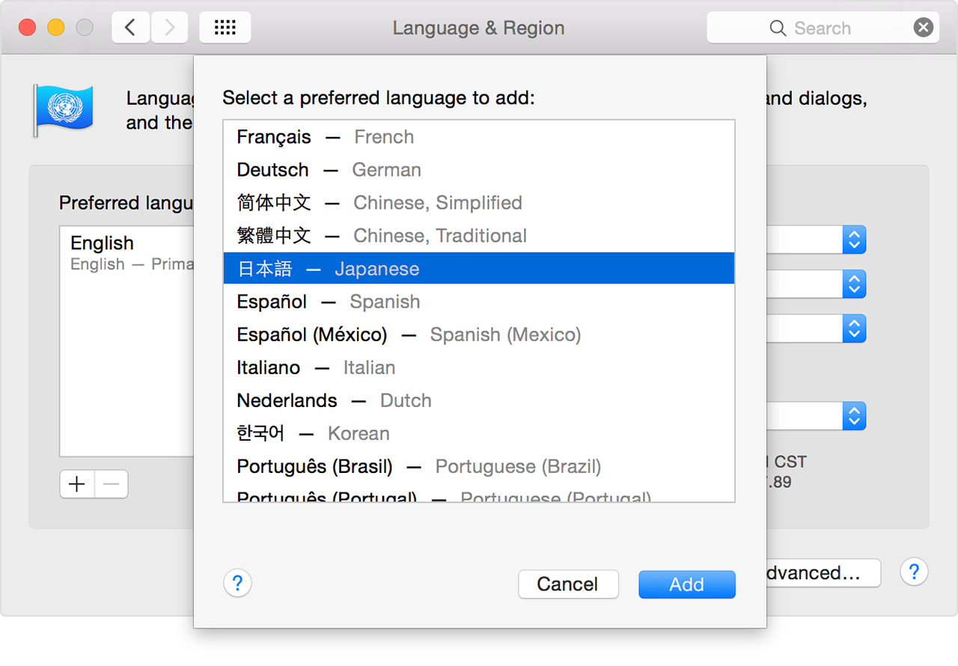Click inside the Search input field

(831, 28)
